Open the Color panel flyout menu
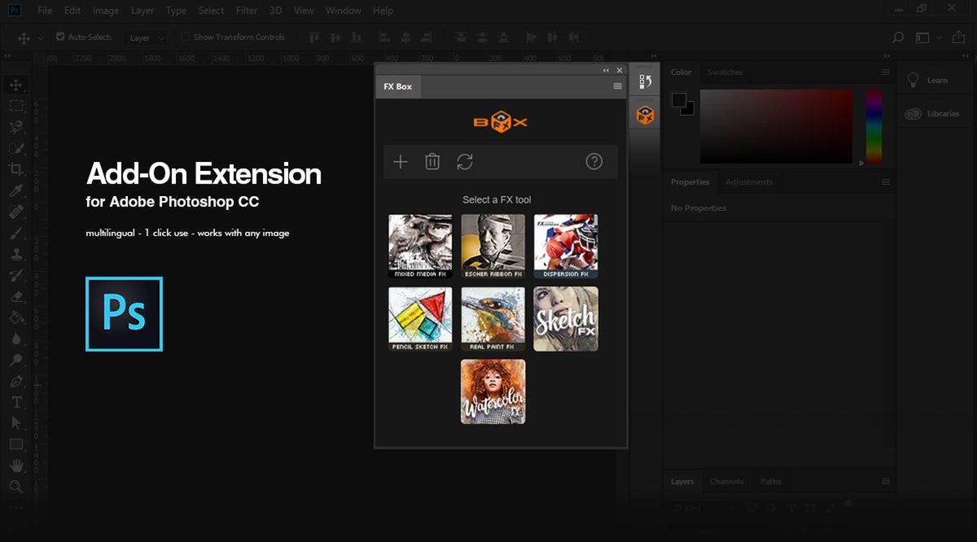This screenshot has height=542, width=977. click(886, 72)
